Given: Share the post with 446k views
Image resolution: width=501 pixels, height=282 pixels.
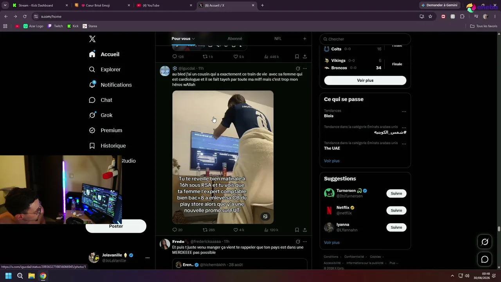Looking at the screenshot, I should 305,57.
